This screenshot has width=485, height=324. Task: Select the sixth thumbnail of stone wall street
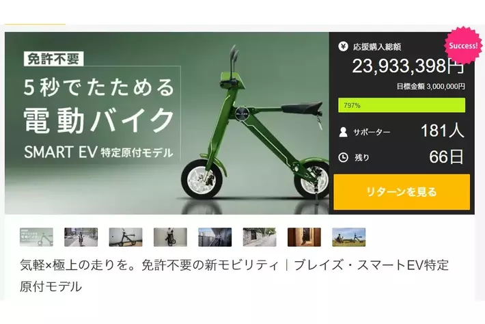(260, 237)
